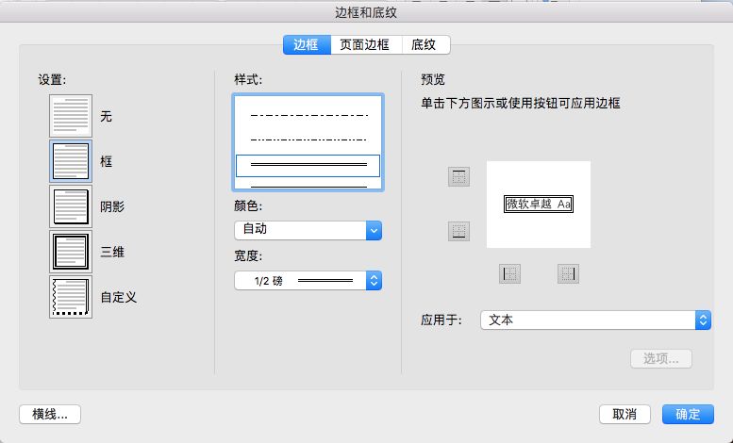Click the disabled 选项... button
This screenshot has height=443, width=733.
(661, 359)
